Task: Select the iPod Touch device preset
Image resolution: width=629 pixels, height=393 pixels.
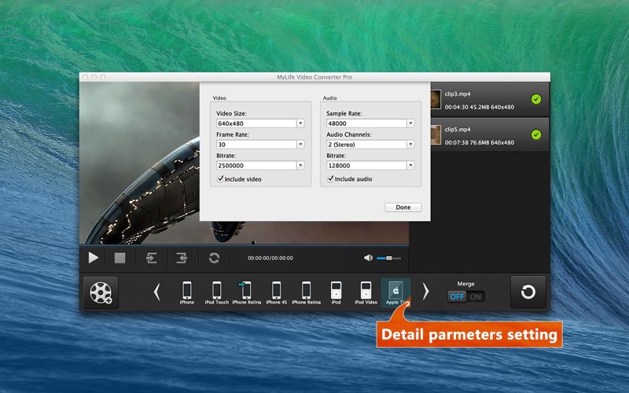Action: coord(216,291)
